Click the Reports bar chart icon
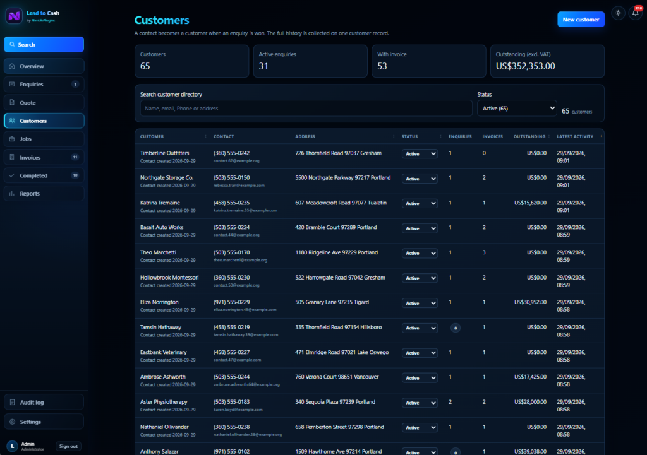 coord(12,194)
